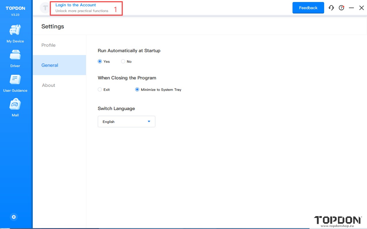Switch to the Profile tab
Screen dimensions: 367x229
(x=48, y=45)
